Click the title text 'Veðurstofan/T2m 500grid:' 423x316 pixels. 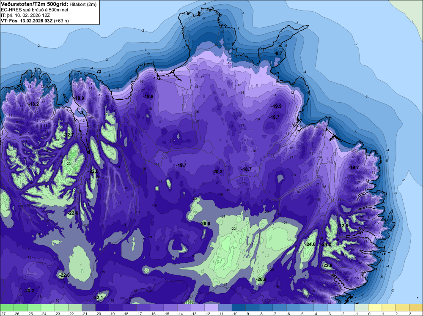coord(35,4)
